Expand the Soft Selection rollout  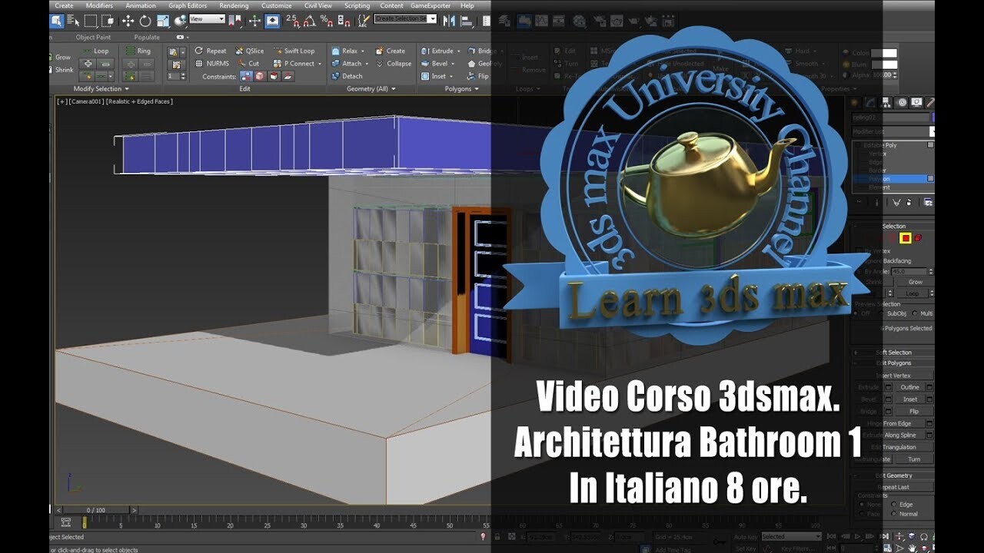(896, 352)
